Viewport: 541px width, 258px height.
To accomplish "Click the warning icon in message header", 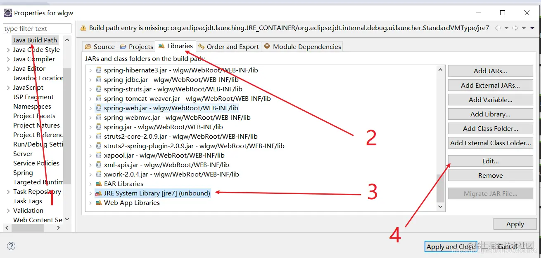I will click(83, 28).
